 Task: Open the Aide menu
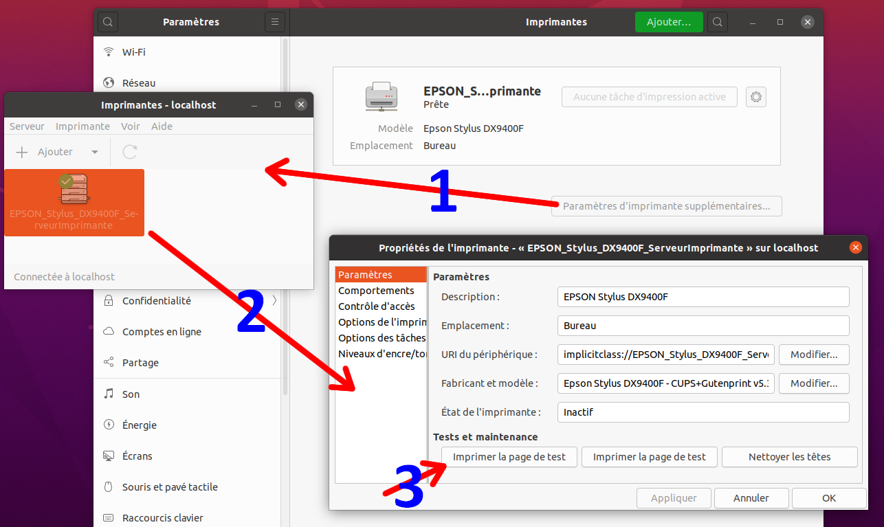(x=162, y=126)
